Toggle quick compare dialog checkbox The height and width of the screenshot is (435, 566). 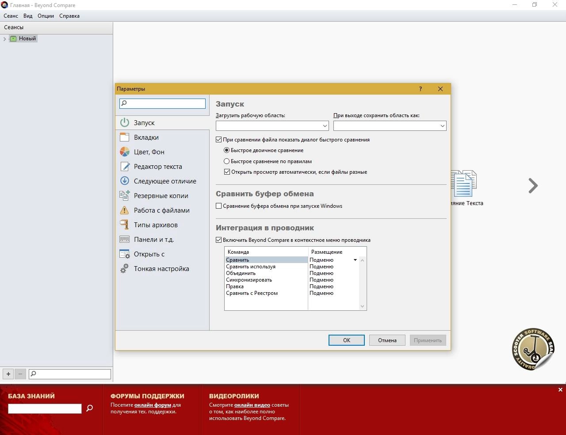pos(218,140)
